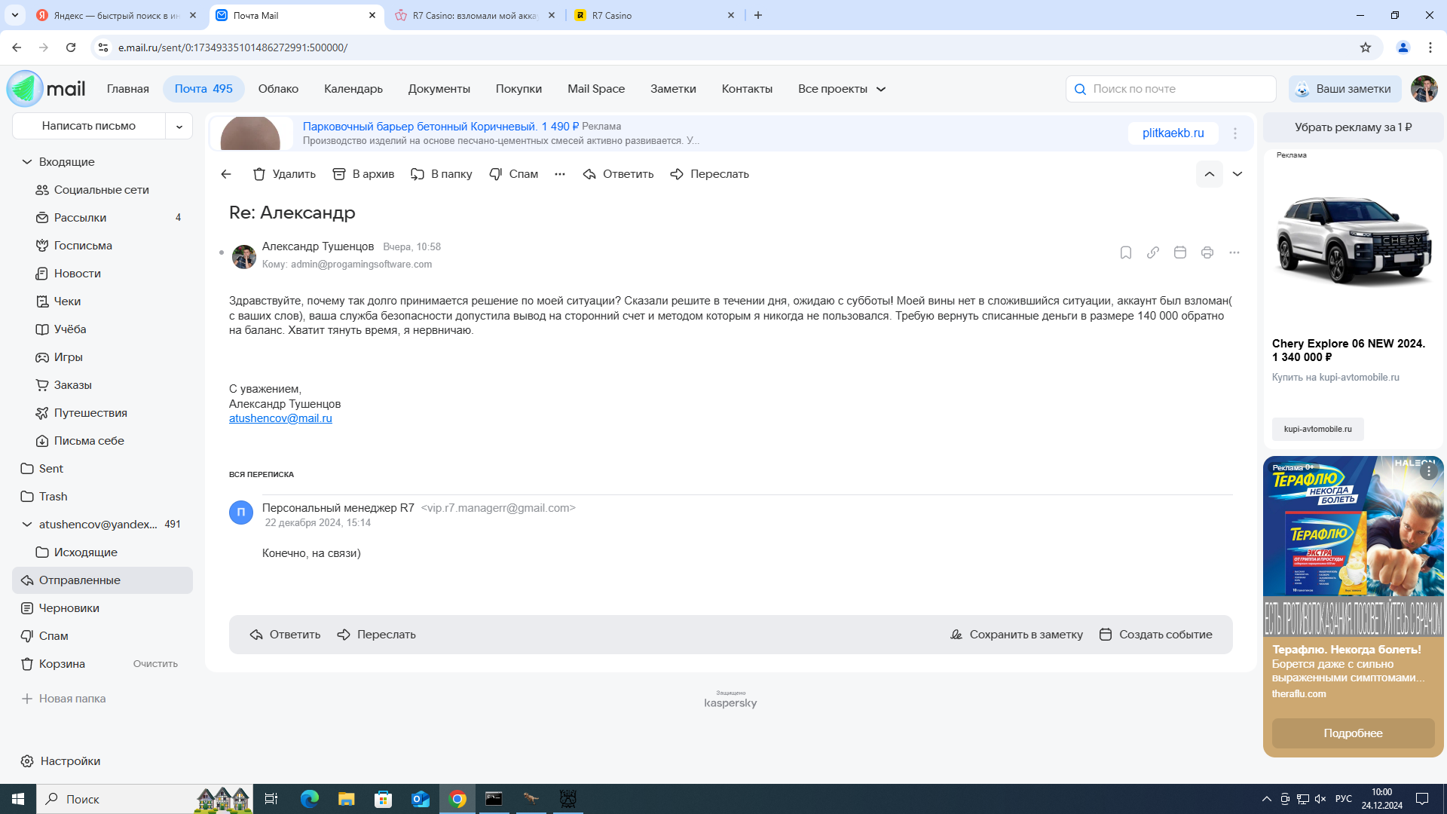Click the bookmark flag icon on the email

1126,252
